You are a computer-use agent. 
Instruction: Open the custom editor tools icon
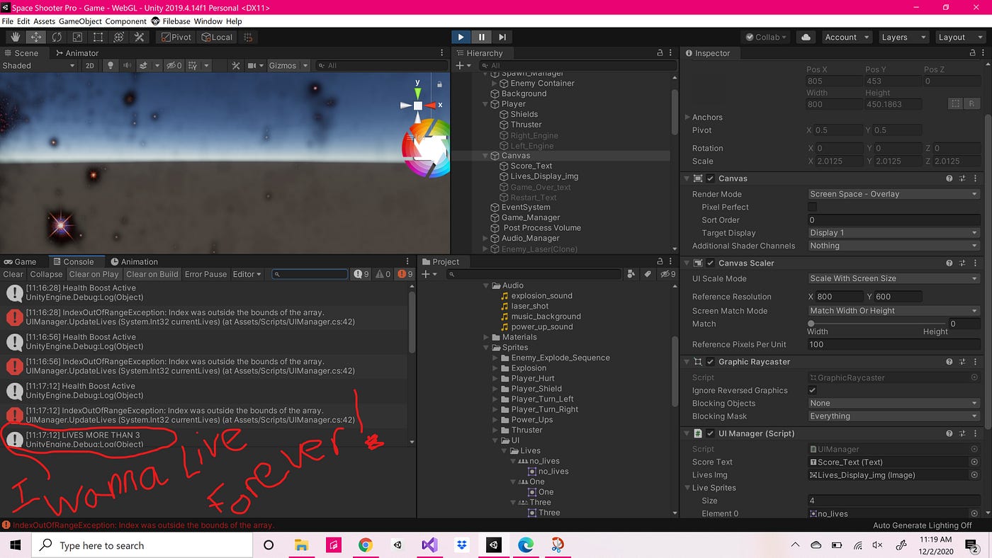click(139, 37)
